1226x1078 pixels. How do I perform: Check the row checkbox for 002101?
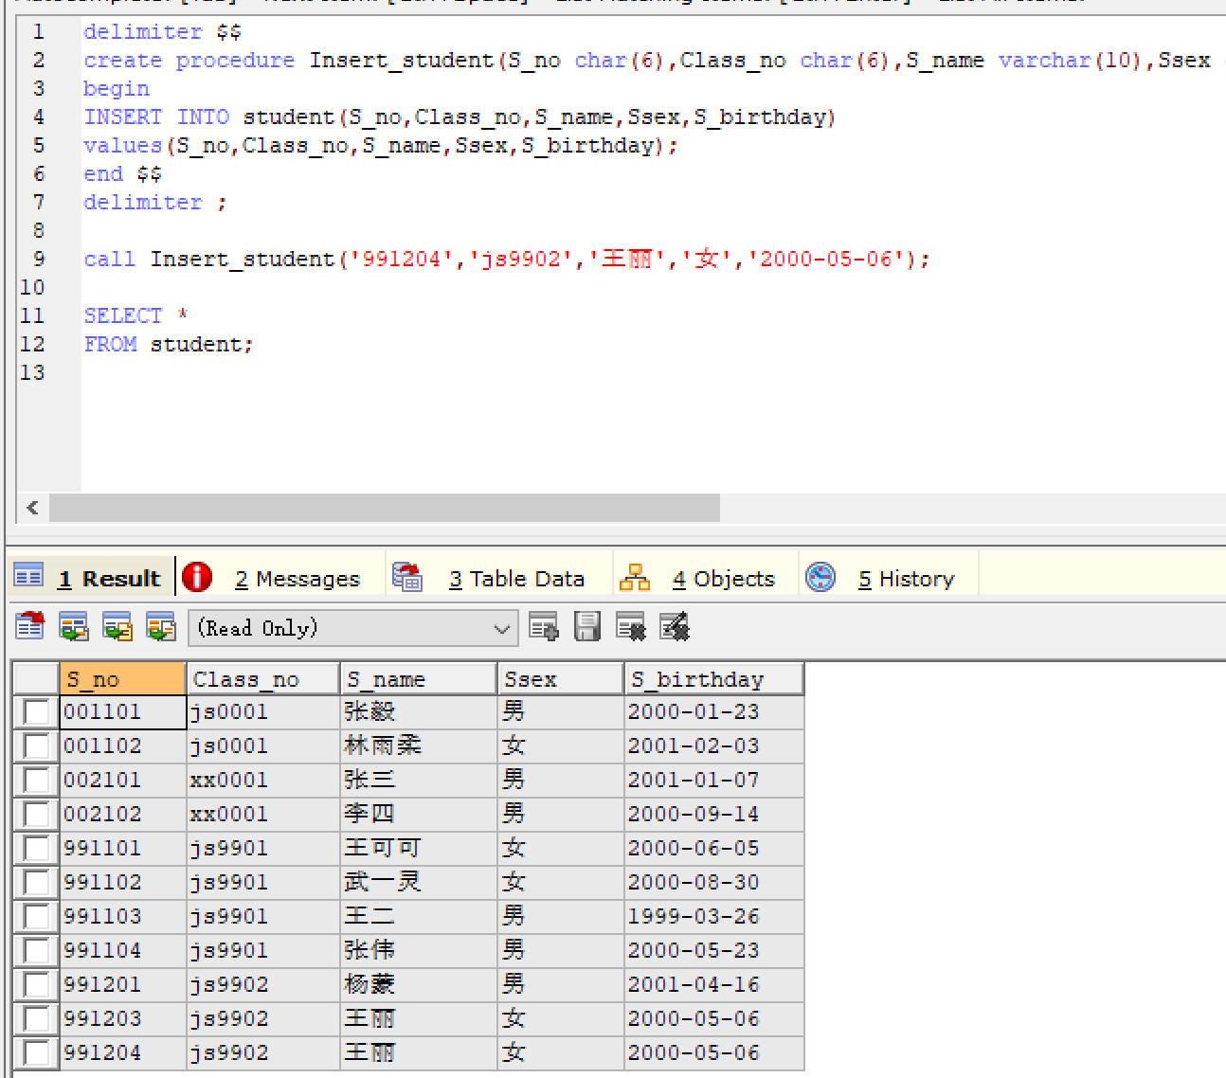pos(37,781)
